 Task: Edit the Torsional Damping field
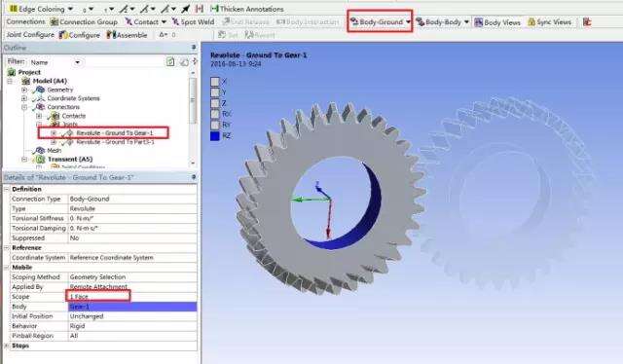132,228
